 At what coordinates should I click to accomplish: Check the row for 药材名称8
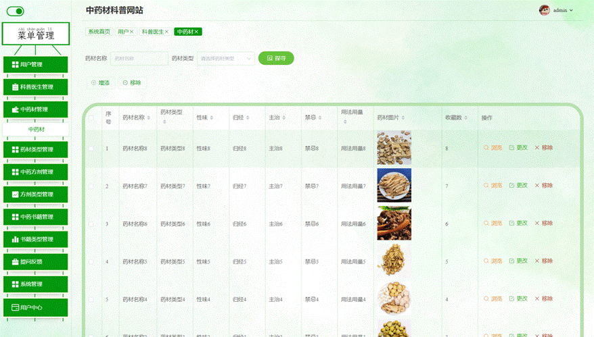(x=91, y=149)
